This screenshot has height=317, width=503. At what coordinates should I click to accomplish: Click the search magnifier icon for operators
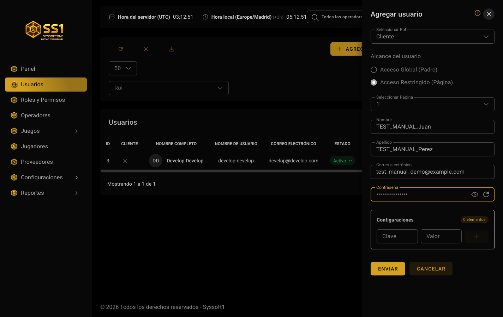pos(315,17)
